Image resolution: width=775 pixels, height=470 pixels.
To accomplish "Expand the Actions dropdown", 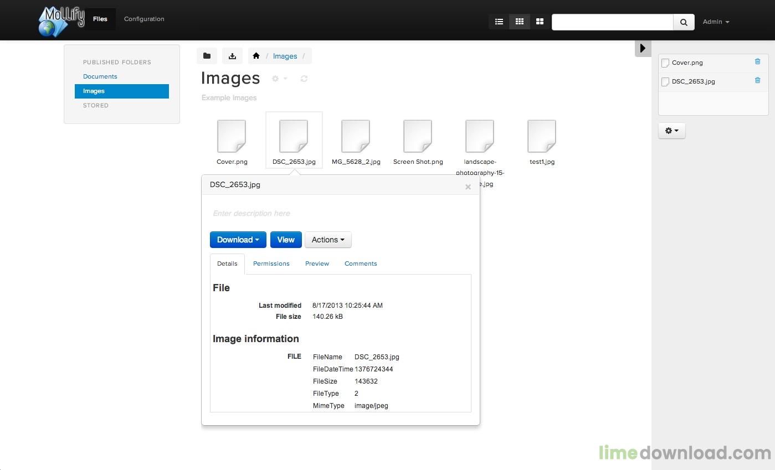I will [328, 240].
